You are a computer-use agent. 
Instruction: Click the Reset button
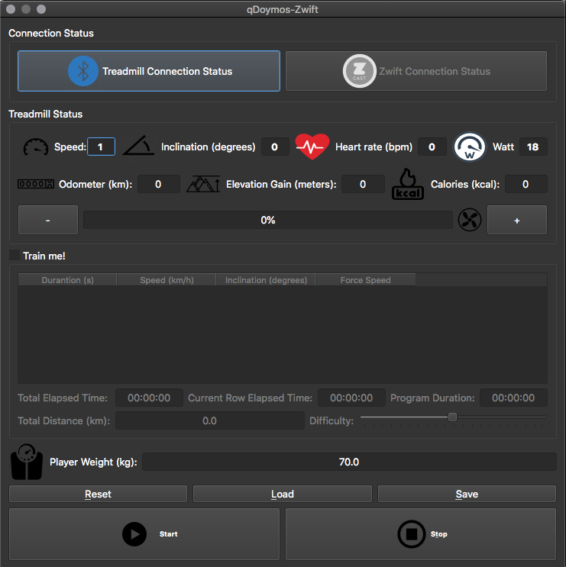98,494
